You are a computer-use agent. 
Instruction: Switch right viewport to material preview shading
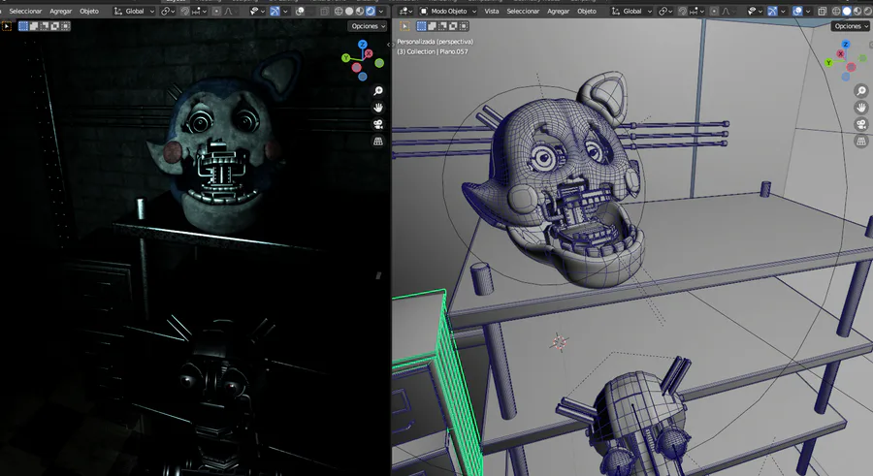point(857,11)
